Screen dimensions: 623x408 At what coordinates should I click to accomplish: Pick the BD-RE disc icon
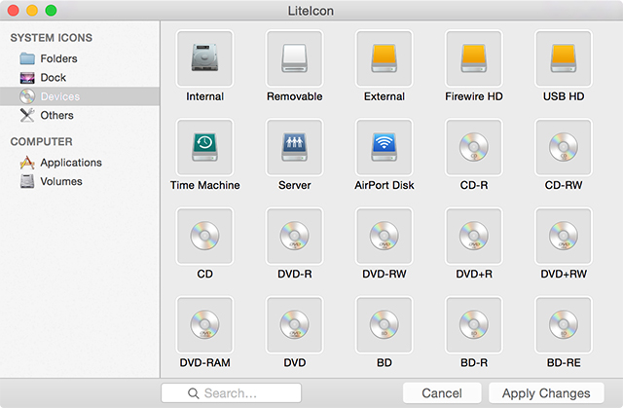[564, 325]
